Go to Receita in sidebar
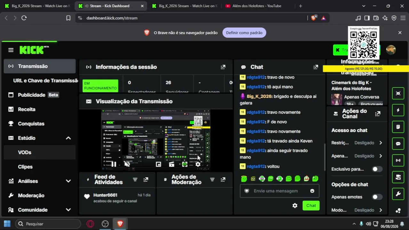409x230 pixels. (x=40, y=109)
